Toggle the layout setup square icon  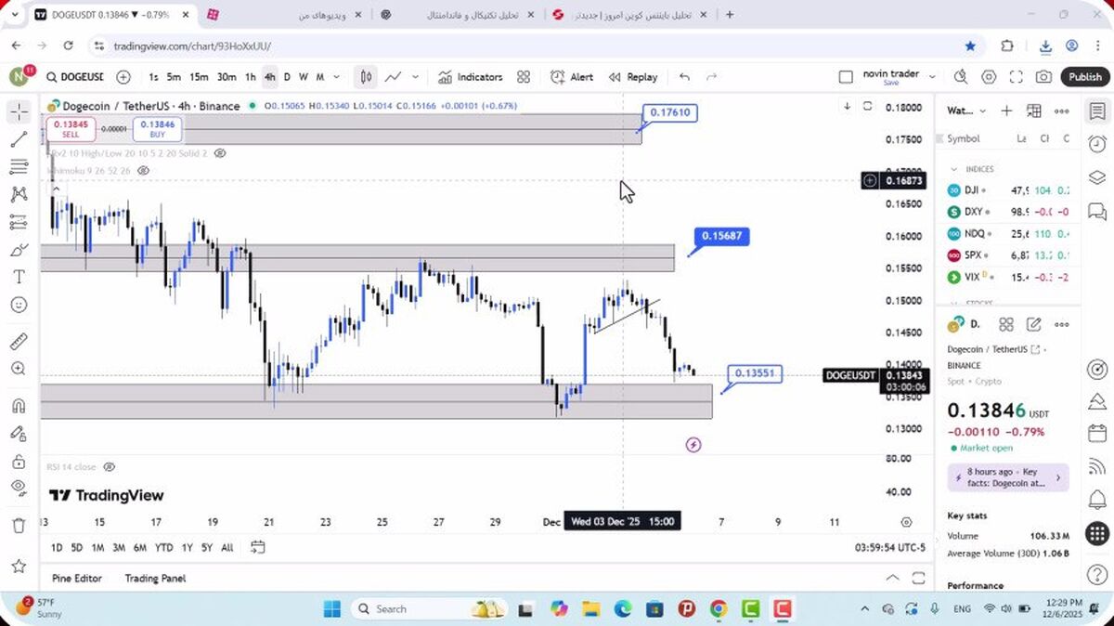pyautogui.click(x=845, y=77)
